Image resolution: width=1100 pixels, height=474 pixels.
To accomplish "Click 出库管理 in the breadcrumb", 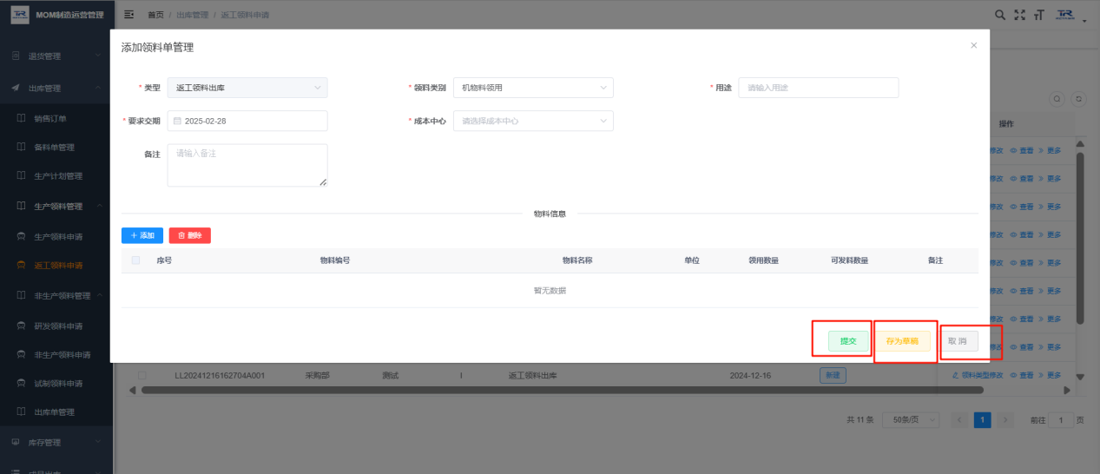I will 191,16.
